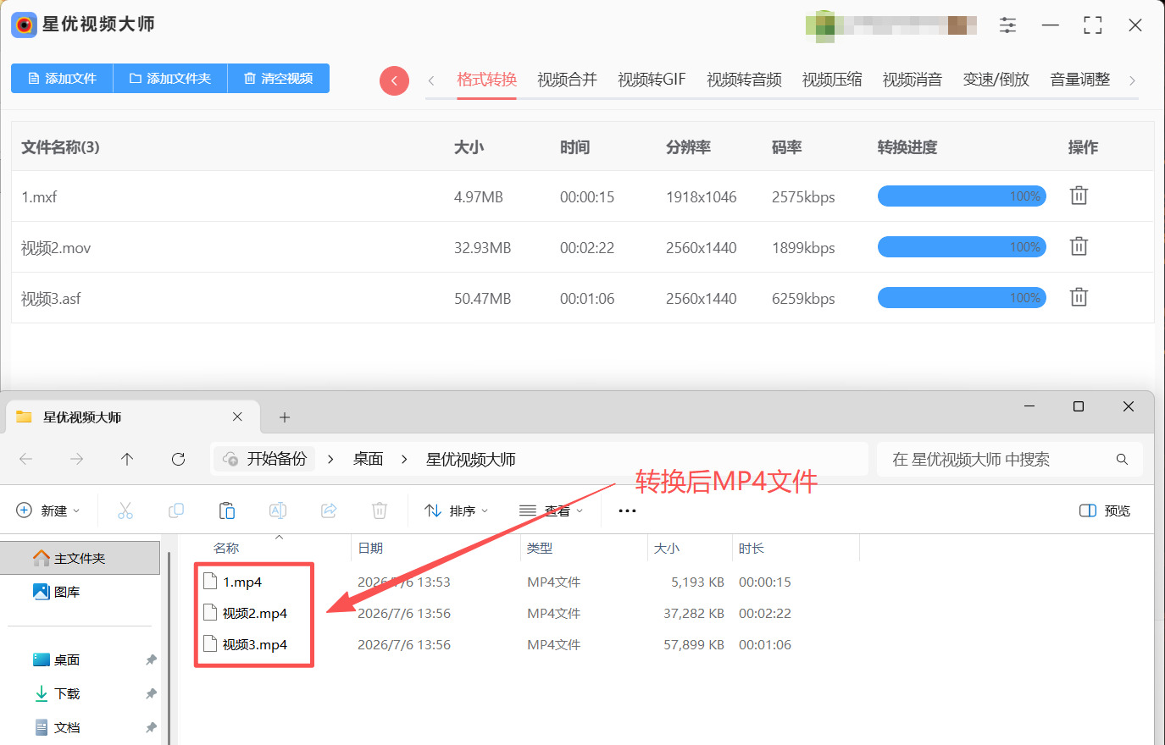Image resolution: width=1165 pixels, height=745 pixels.
Task: Open the 新建 new item dropdown
Action: (x=48, y=510)
